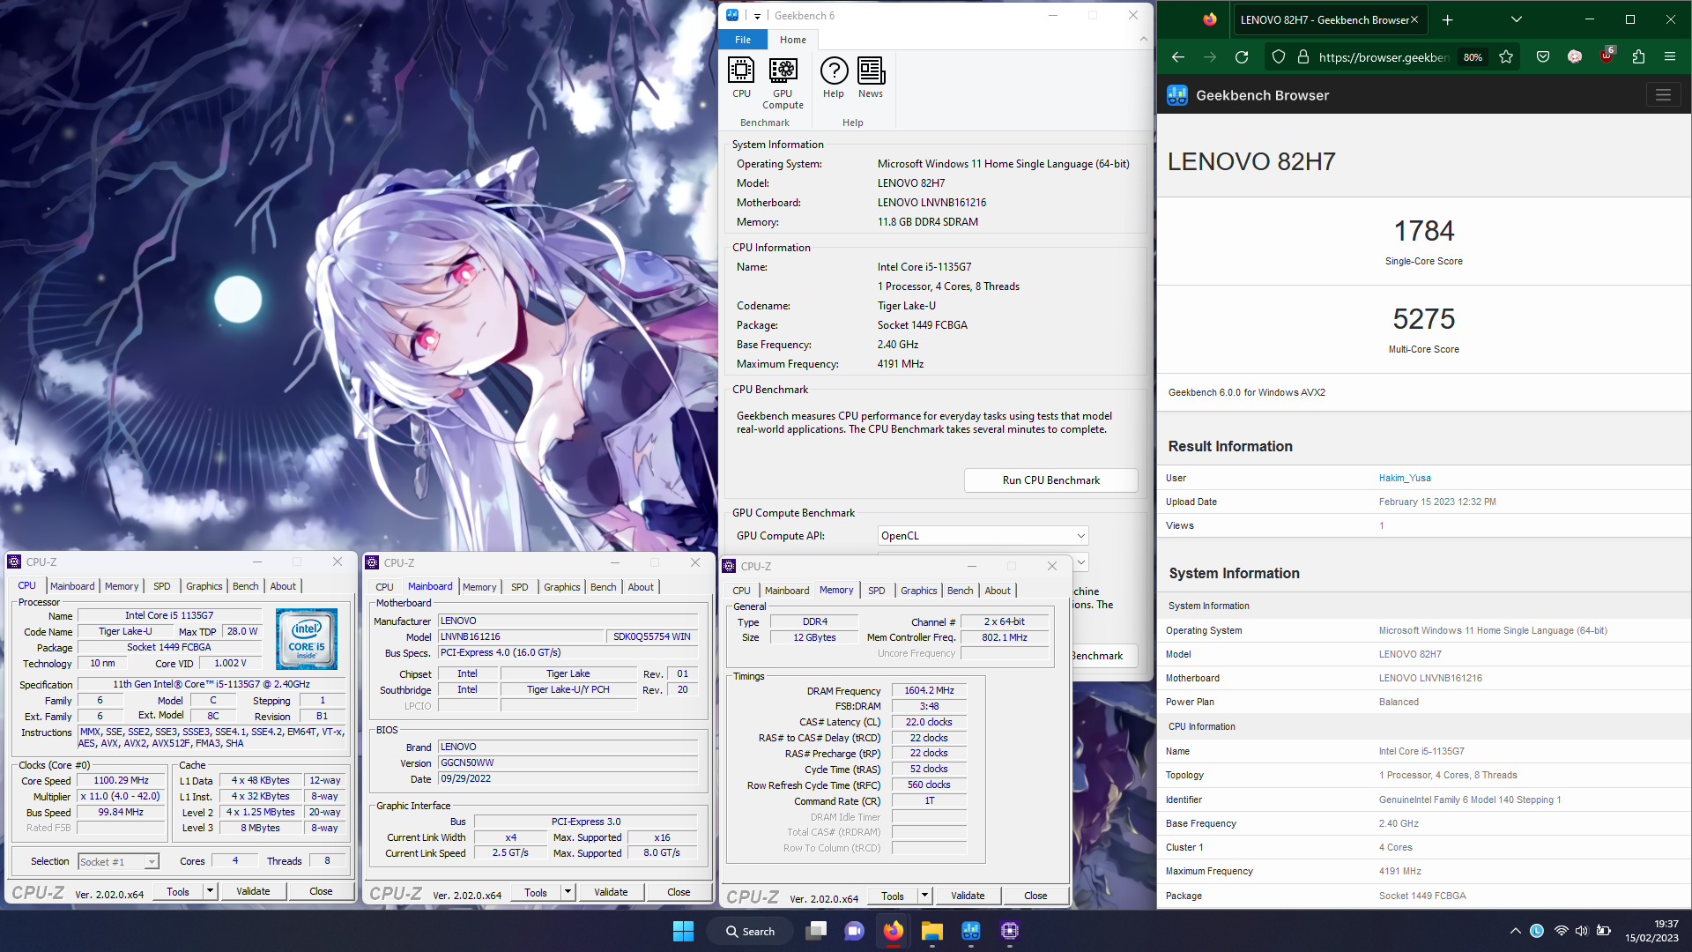
Task: Open the Chat app on the taskbar
Action: click(x=854, y=931)
